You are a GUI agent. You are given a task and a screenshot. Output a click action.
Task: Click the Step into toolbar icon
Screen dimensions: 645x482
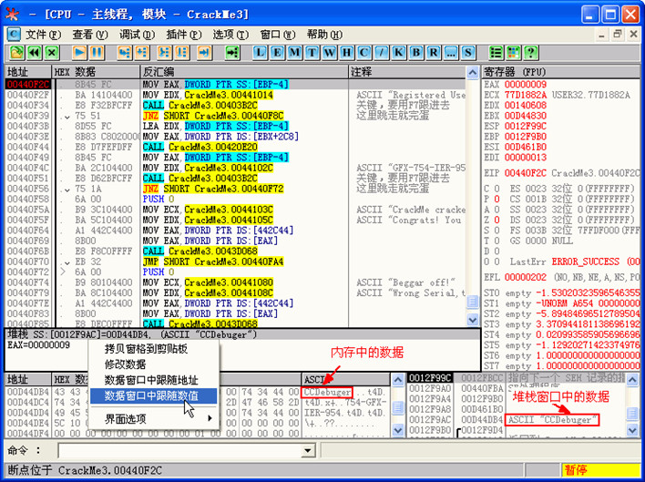pyautogui.click(x=124, y=52)
